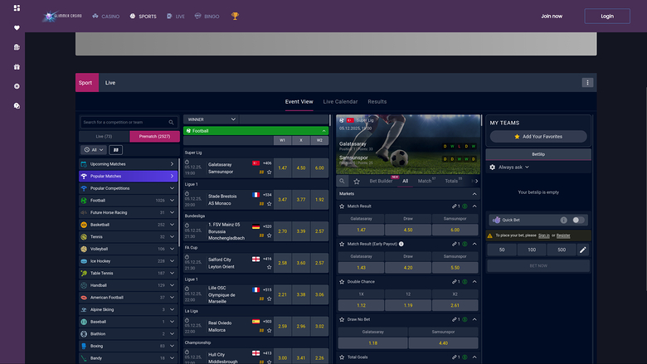
Task: Click the Glimmer Casino logo
Action: click(x=62, y=16)
